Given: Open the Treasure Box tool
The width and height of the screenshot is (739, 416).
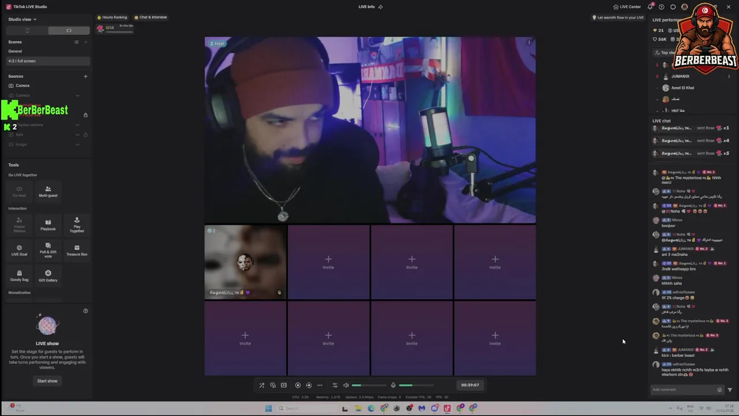Looking at the screenshot, I should coord(77,250).
